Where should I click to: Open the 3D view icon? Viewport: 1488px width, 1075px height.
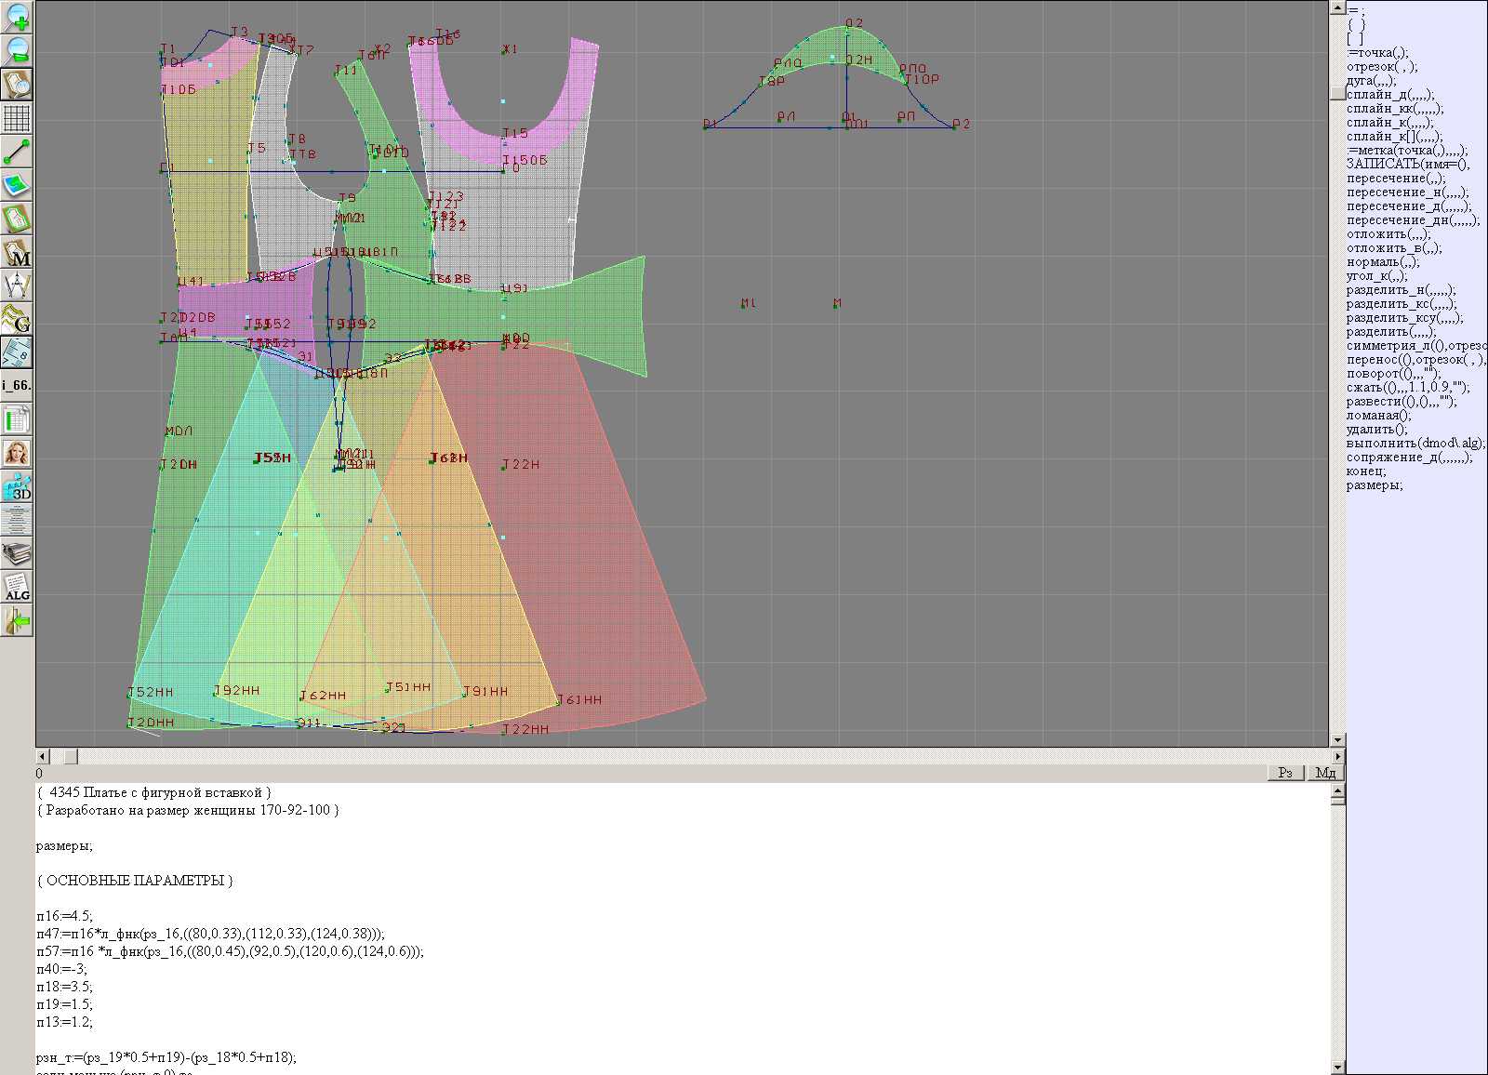click(17, 486)
